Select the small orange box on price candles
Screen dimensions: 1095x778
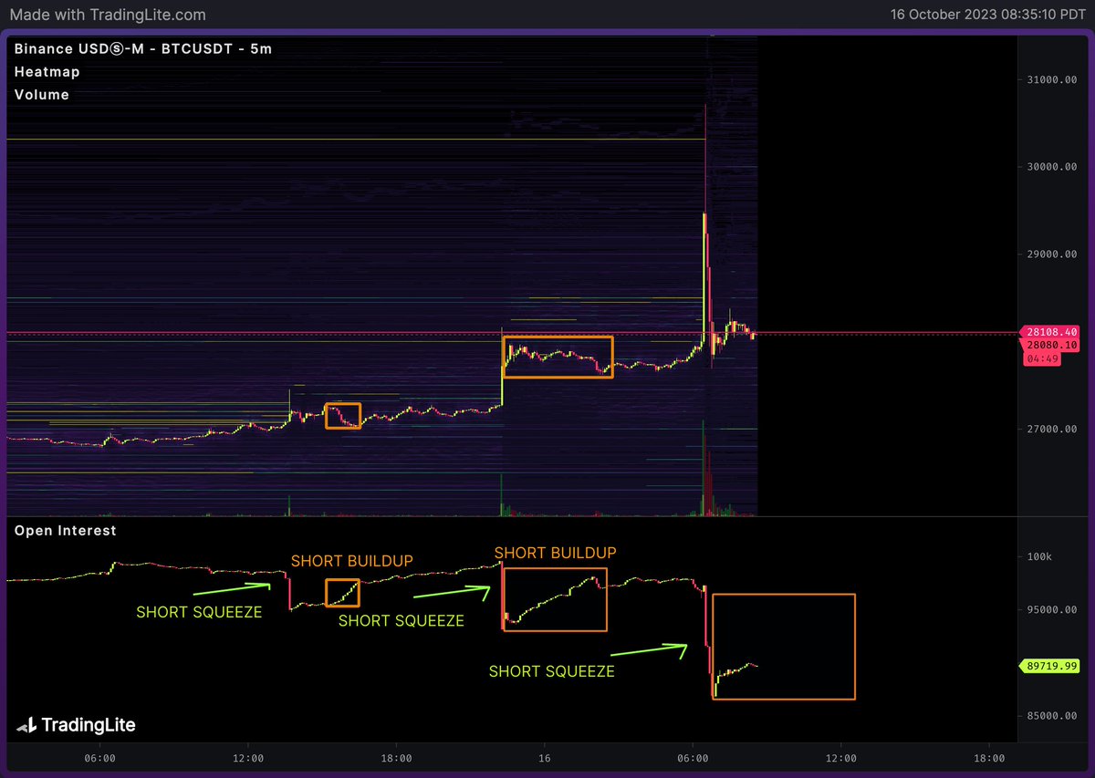click(x=343, y=404)
